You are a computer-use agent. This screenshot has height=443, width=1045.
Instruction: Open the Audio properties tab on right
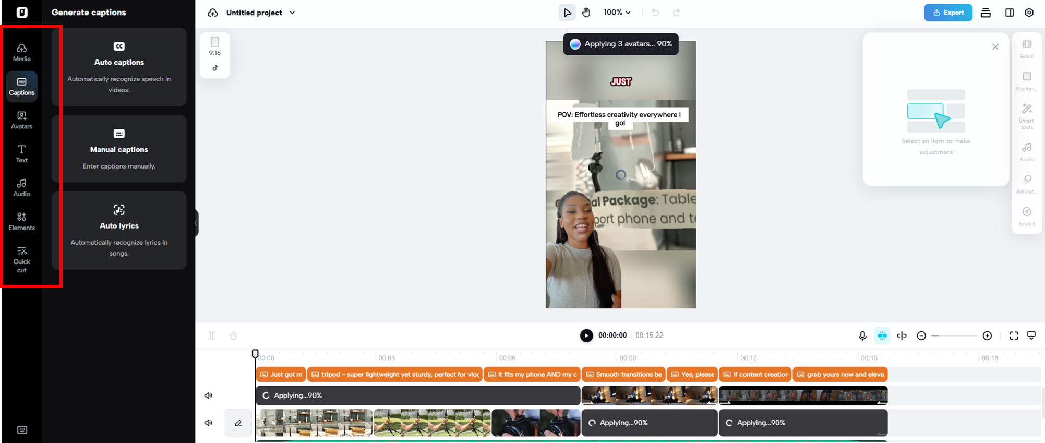coord(1027,152)
